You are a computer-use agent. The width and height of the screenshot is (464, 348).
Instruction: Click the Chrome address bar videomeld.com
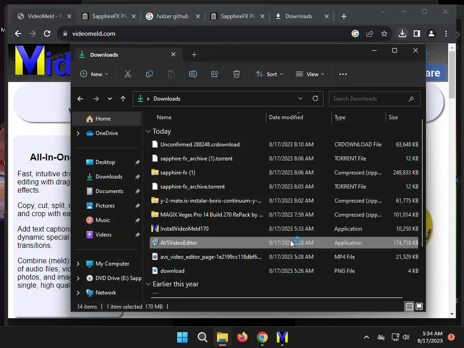tap(93, 34)
